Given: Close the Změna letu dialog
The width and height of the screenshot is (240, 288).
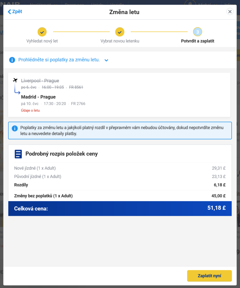Looking at the screenshot, I should 230,12.
